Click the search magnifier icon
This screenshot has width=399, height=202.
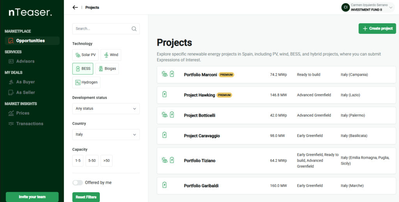134,29
